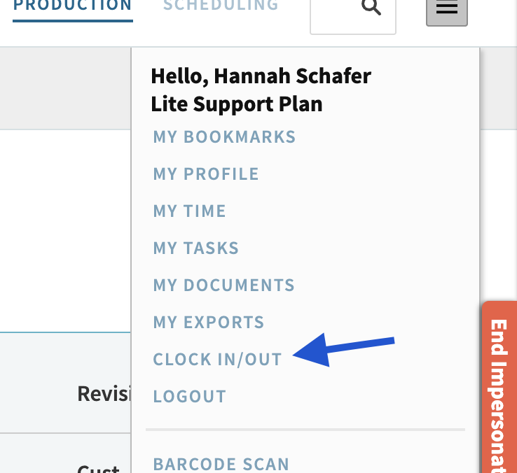This screenshot has height=473, width=517.
Task: Open the MY TIME menu entry
Action: pyautogui.click(x=189, y=211)
